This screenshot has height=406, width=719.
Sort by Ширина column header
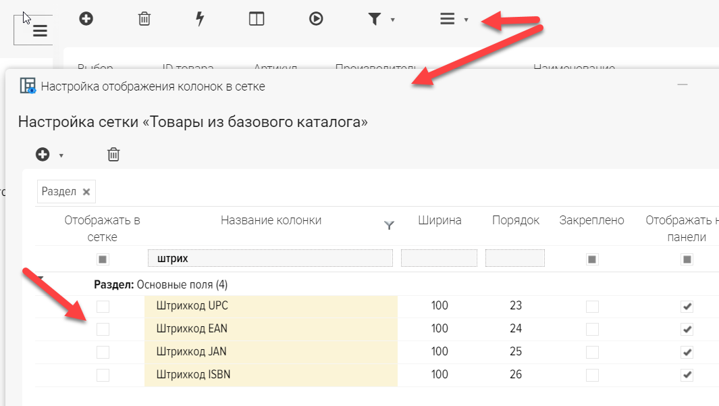coord(440,220)
